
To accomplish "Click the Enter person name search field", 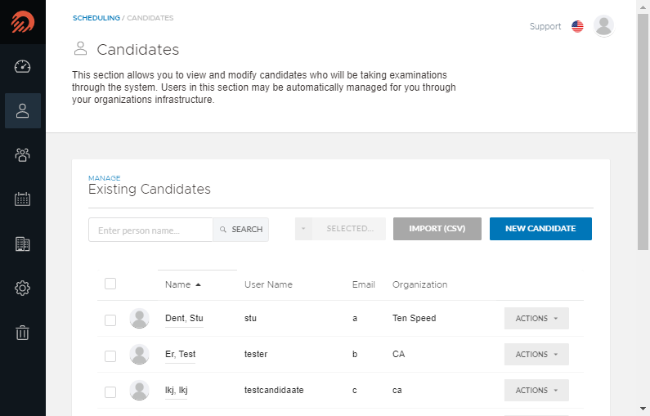I will 151,230.
